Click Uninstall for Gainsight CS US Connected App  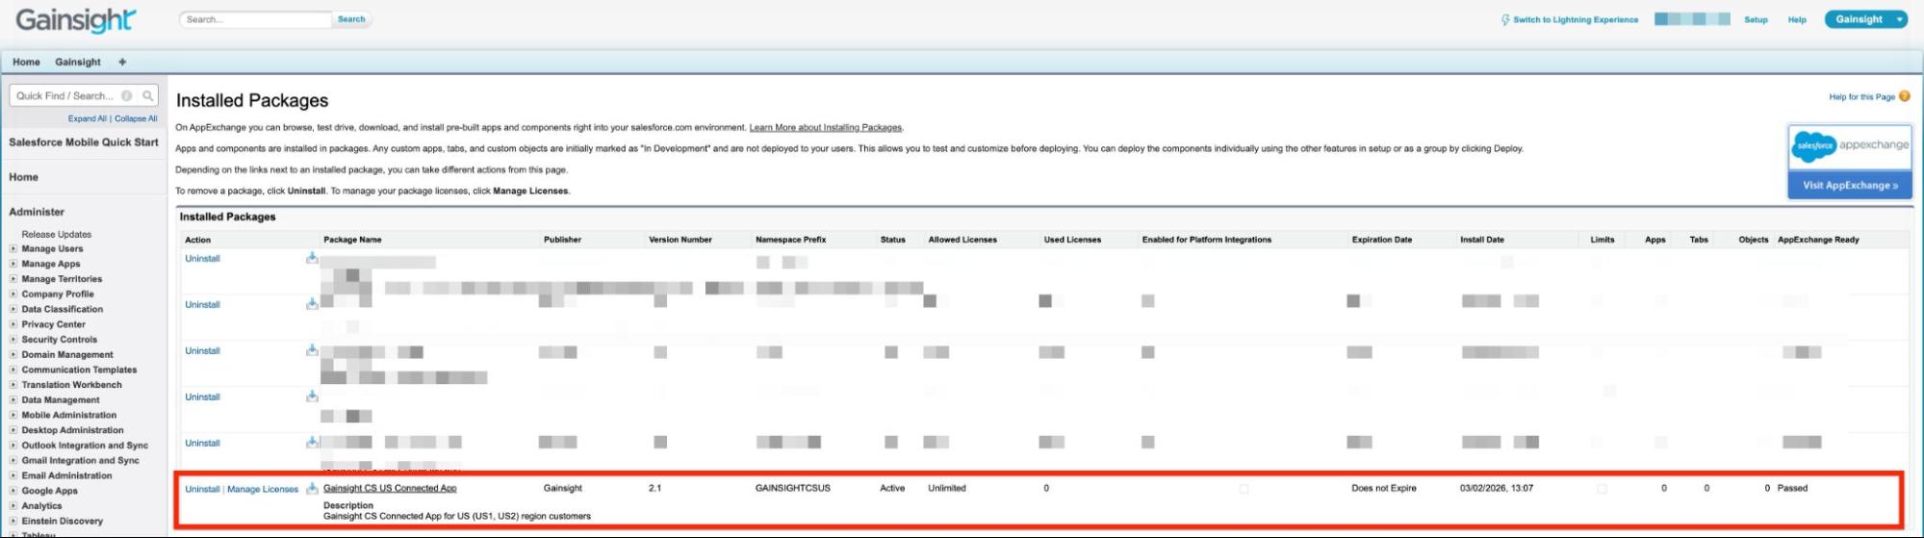[x=202, y=489]
